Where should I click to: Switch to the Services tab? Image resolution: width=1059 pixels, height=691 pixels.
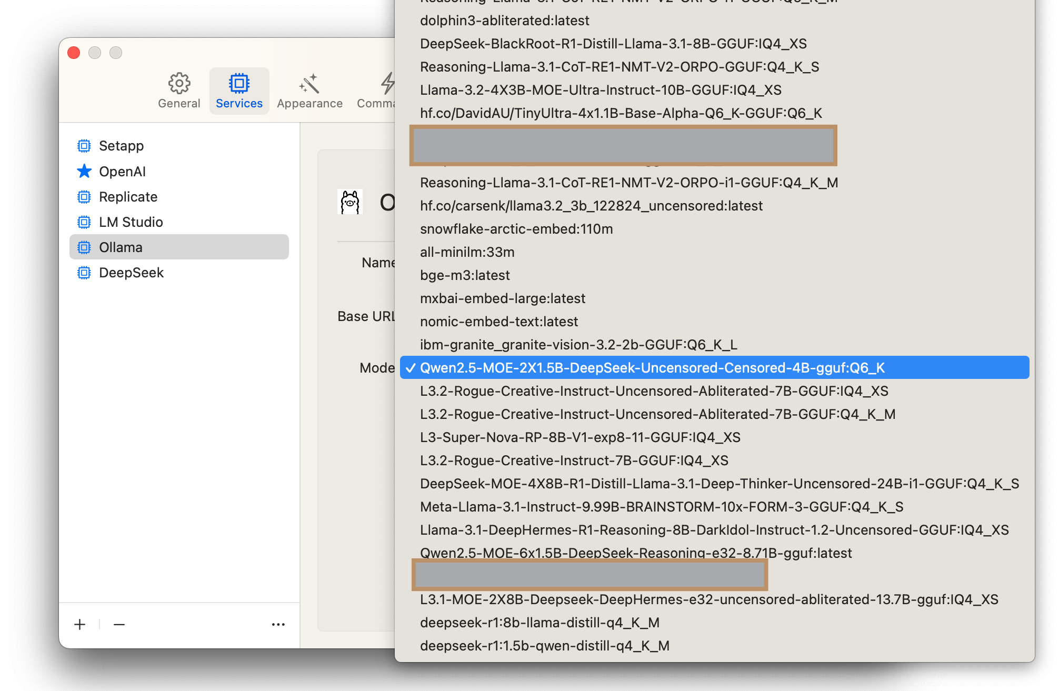tap(239, 91)
